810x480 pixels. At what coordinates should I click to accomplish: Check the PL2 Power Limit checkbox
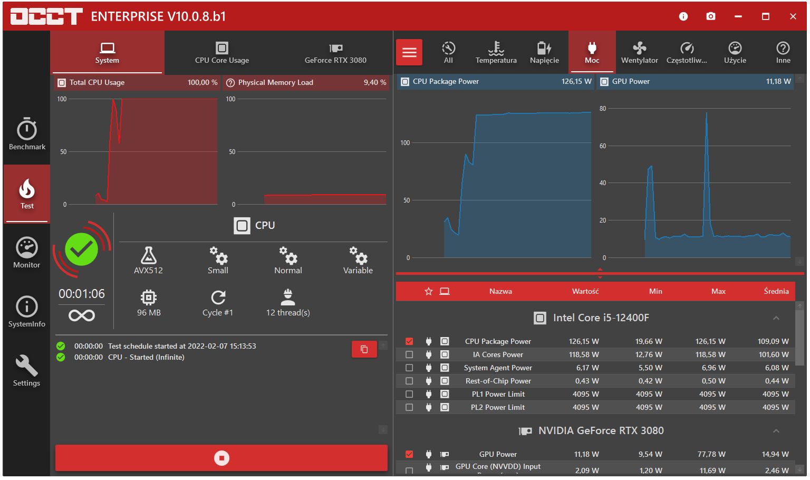pos(409,407)
